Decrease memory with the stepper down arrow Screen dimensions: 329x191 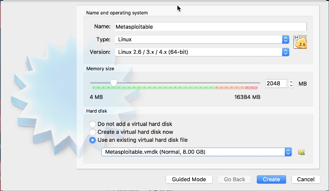point(291,86)
